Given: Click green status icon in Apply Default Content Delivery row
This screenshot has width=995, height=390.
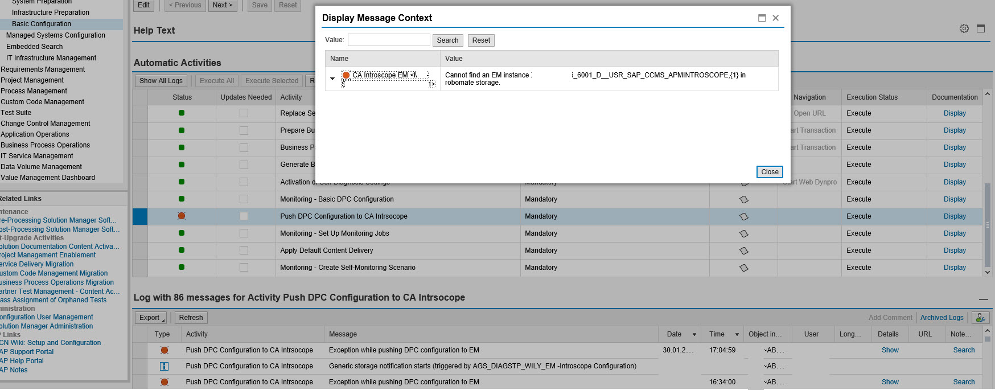Looking at the screenshot, I should tap(182, 250).
